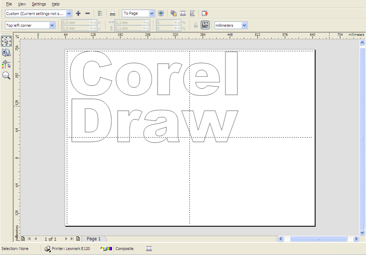Toggle Enable Color Separations icon
The image size is (366, 255).
click(174, 13)
